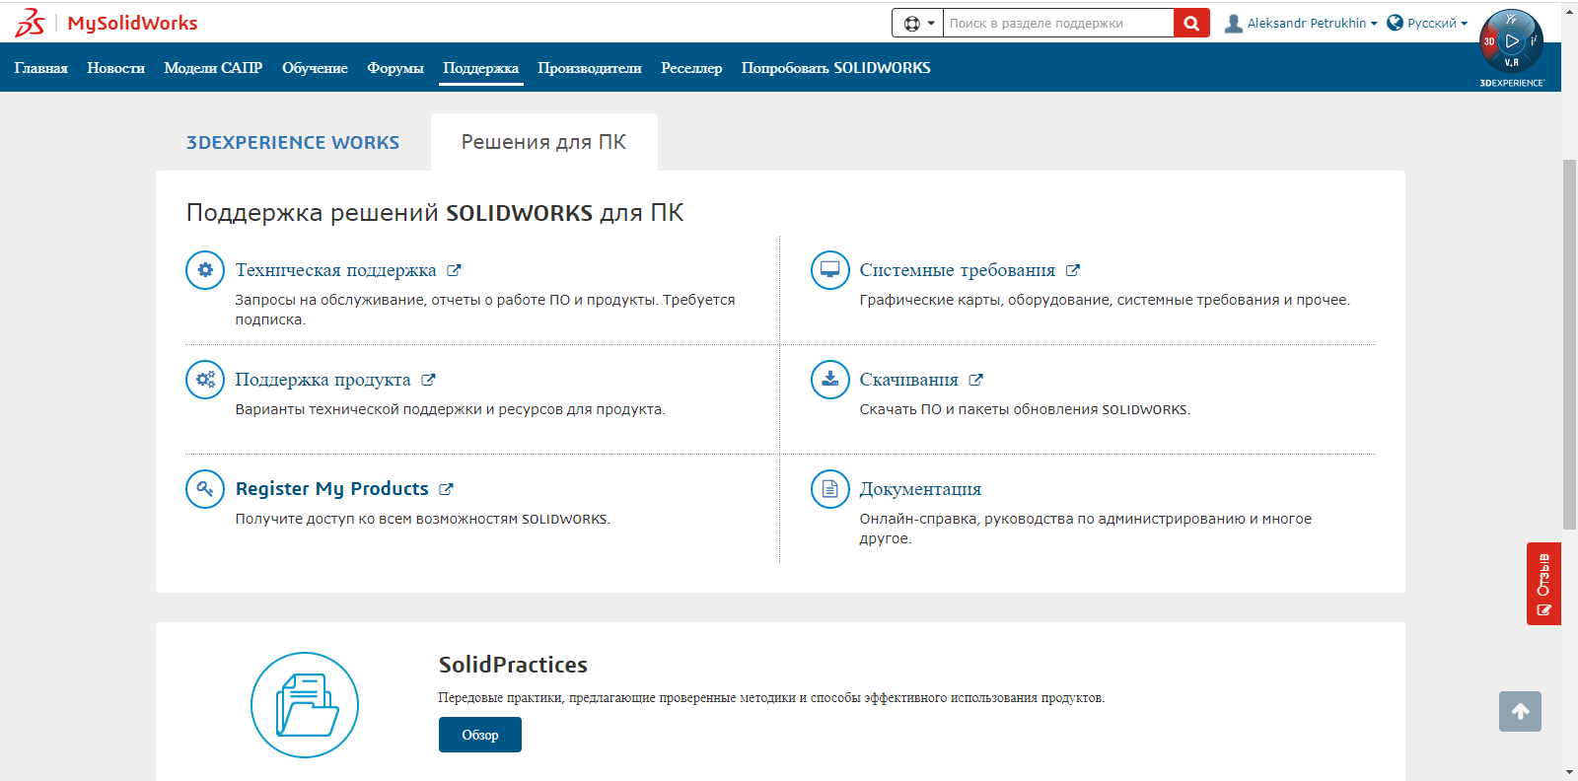Click the Product Support gears icon

[x=205, y=380]
